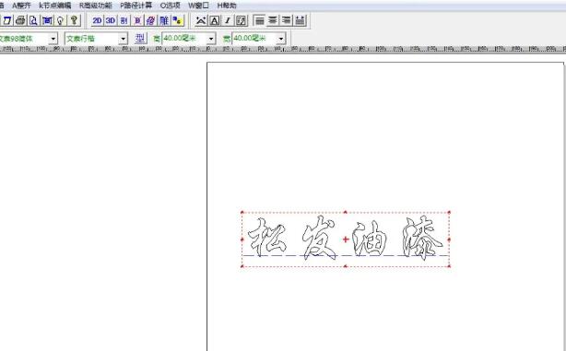
Task: Open the 文泰行楷 font style dropdown arrow
Action: pyautogui.click(x=124, y=39)
